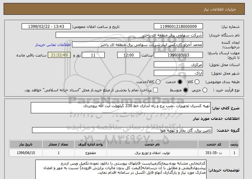Click the delivery province field مرکزی
Viewport: 252px width, 179px height.
click(178, 64)
